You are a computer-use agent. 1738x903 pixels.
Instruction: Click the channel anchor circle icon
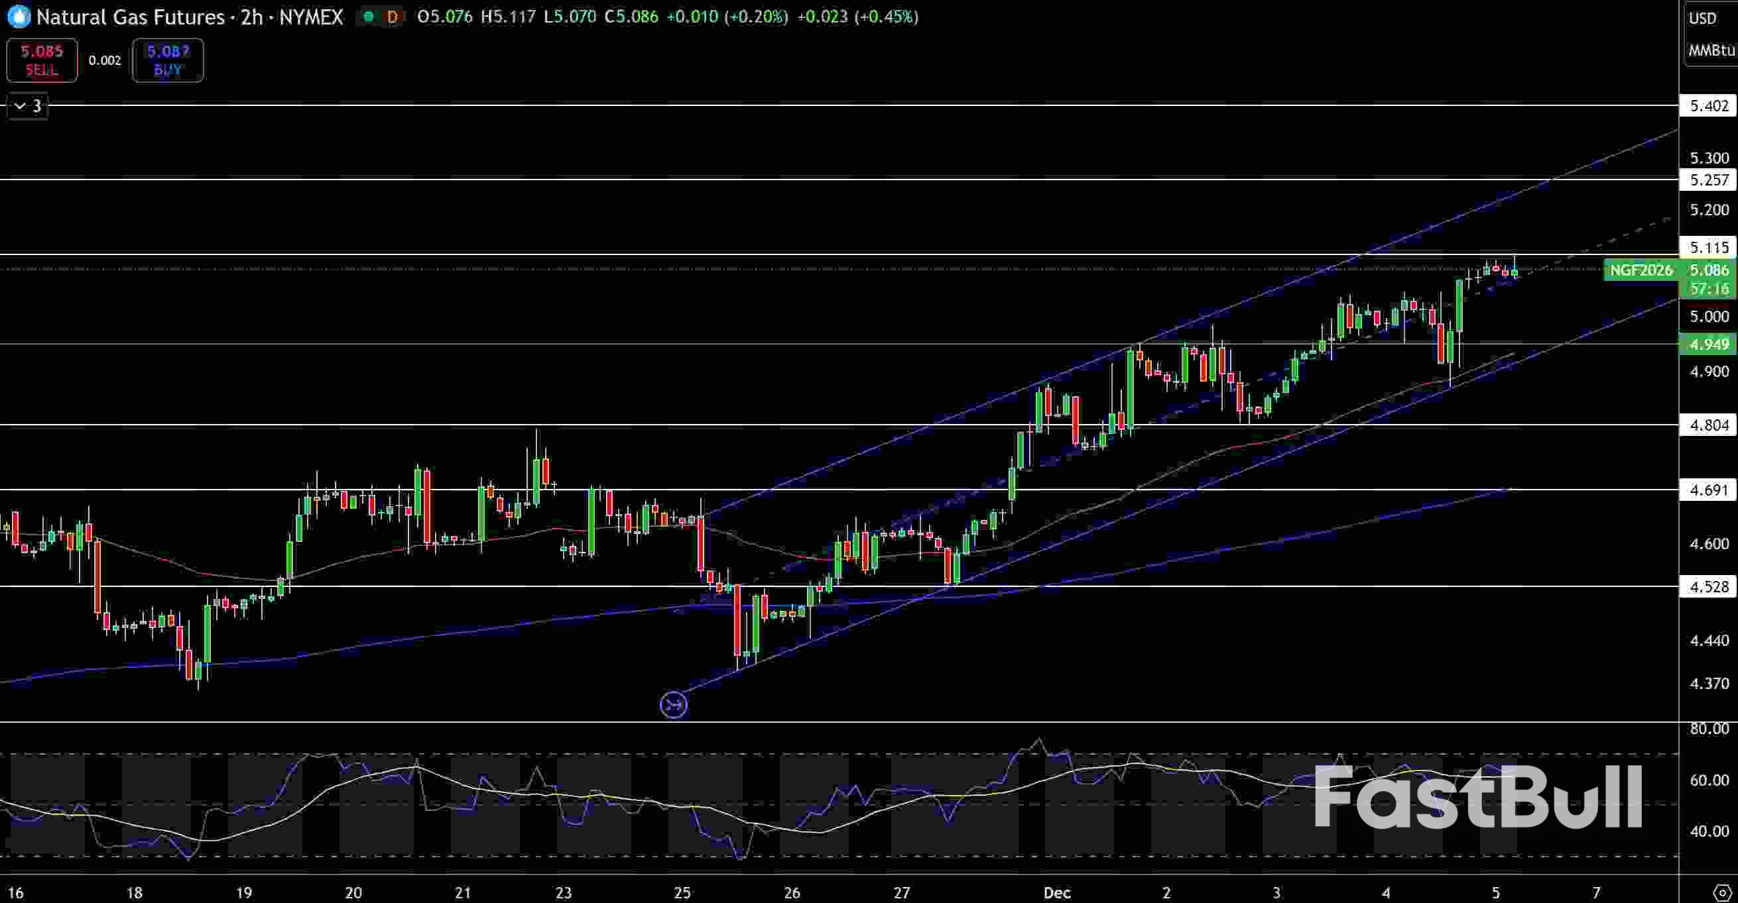tap(673, 705)
